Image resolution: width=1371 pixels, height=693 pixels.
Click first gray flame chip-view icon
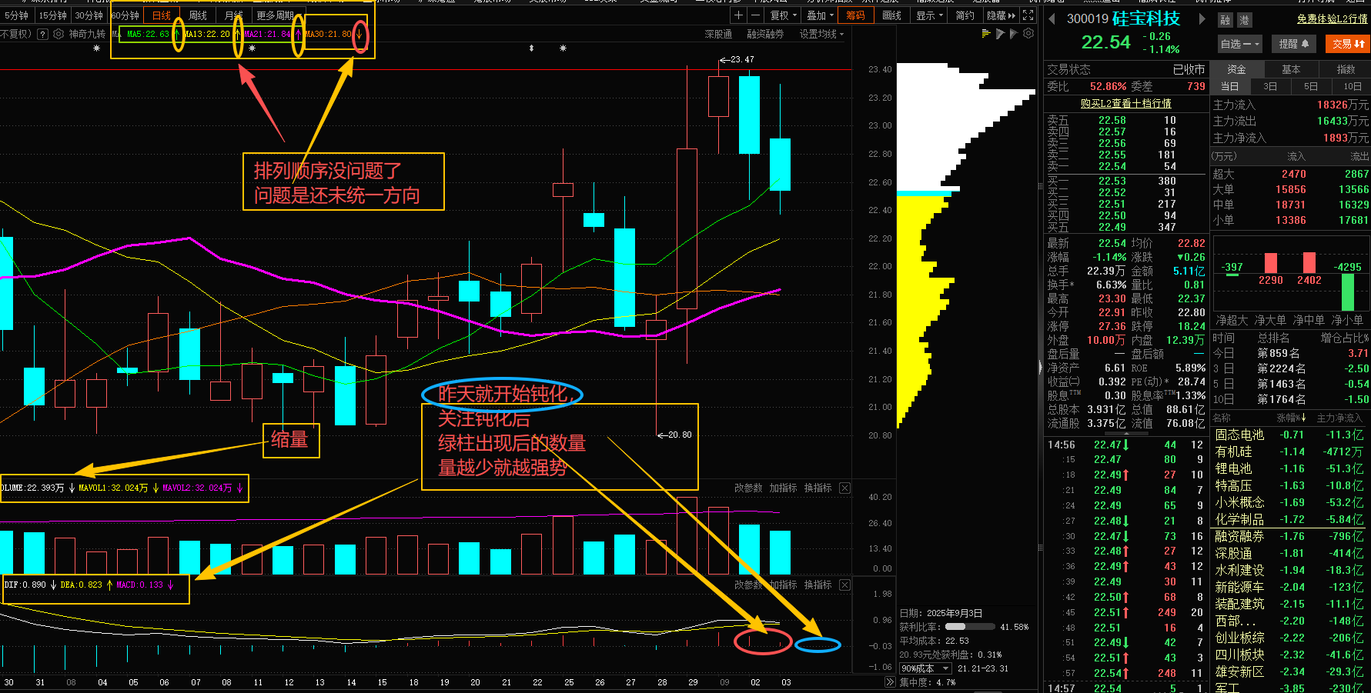tap(1000, 34)
